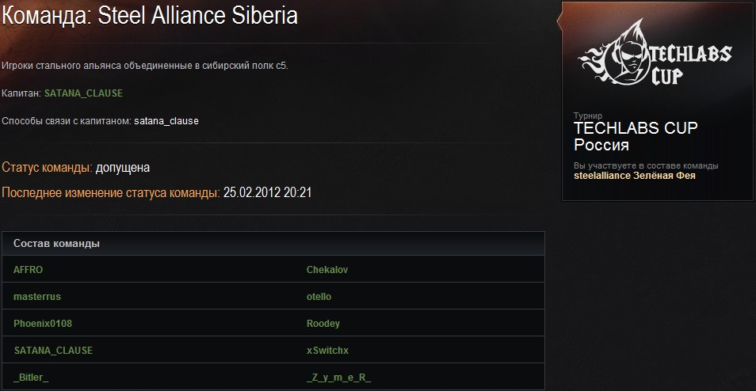Click the Состав команды table header

[273, 244]
